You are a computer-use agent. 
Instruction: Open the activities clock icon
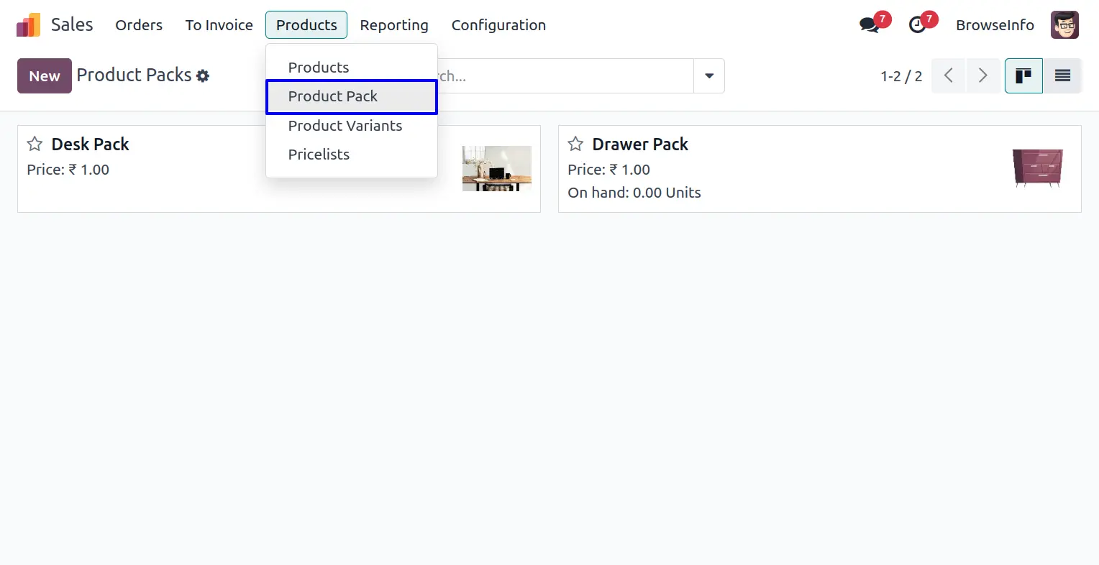(917, 25)
